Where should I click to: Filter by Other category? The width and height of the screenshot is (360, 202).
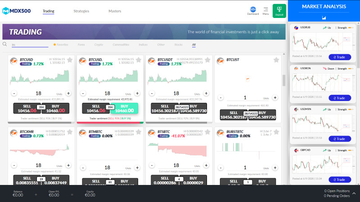coord(161,44)
